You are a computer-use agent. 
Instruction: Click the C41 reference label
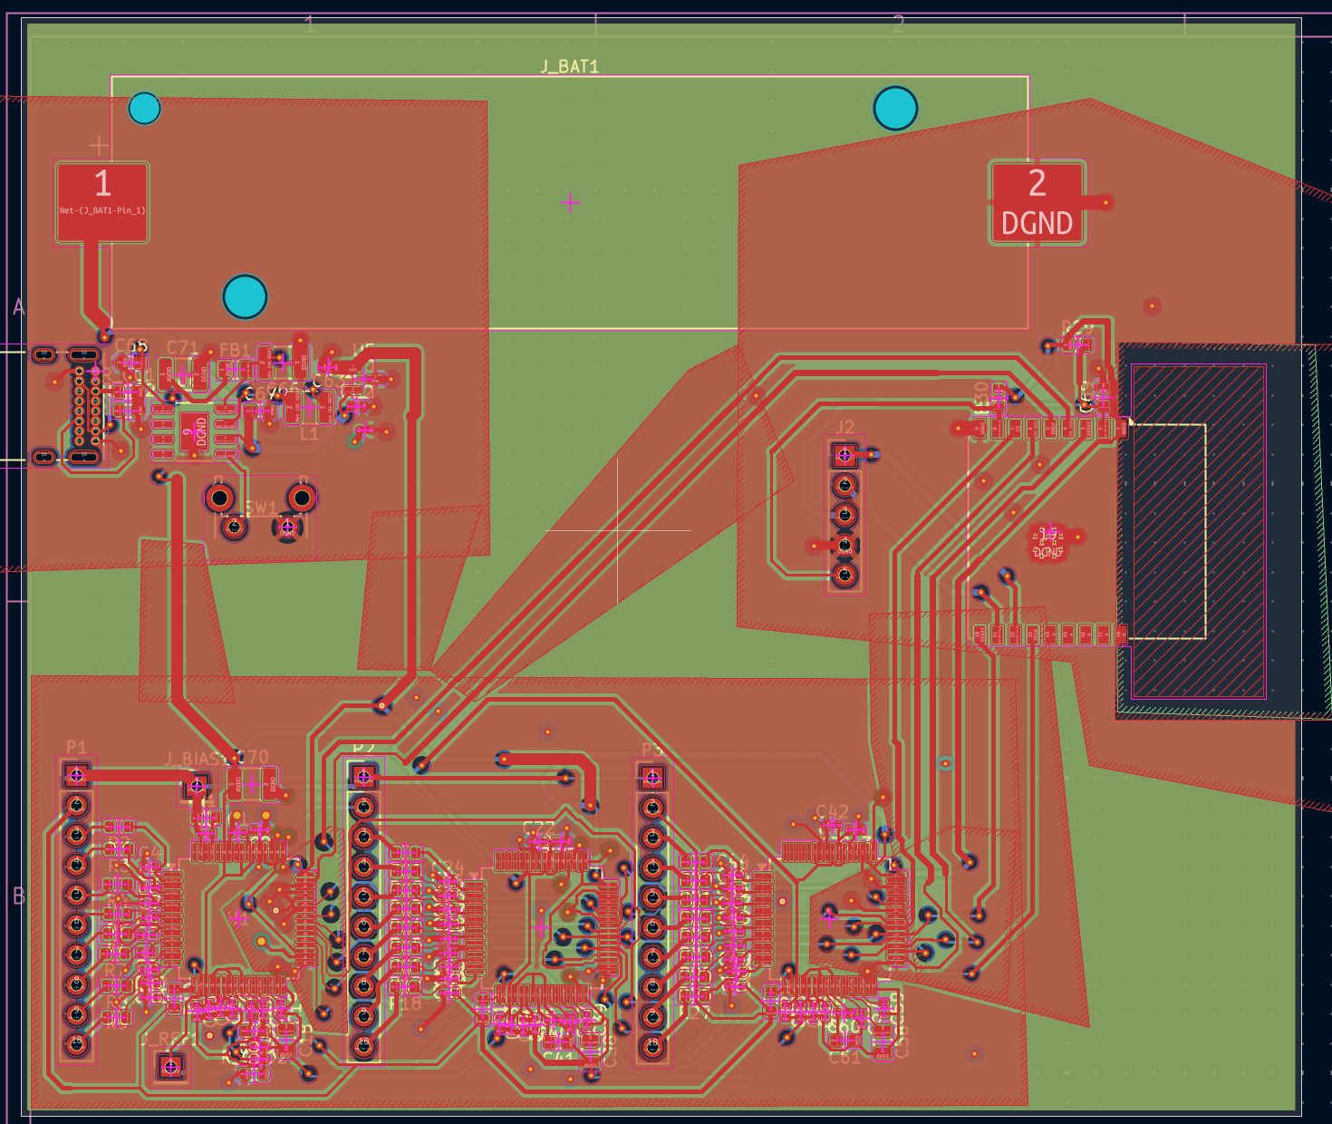click(558, 1057)
